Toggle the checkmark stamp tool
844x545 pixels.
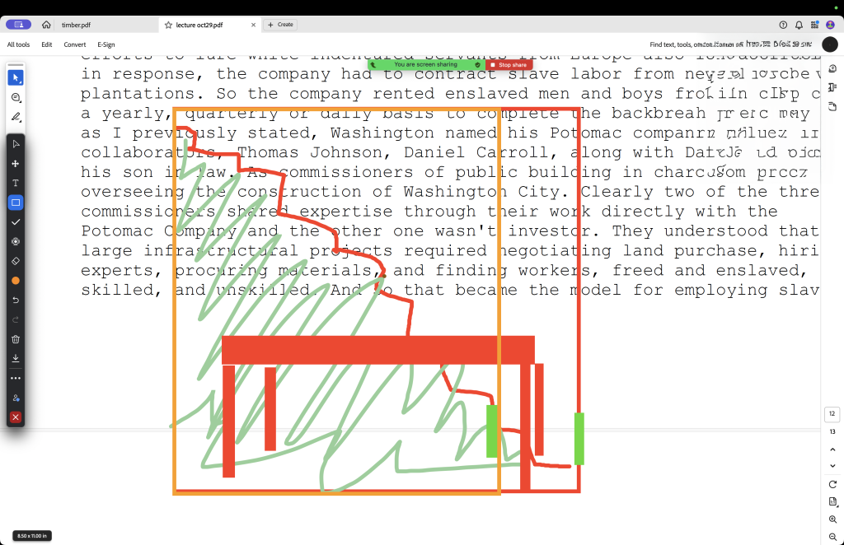pyautogui.click(x=16, y=222)
